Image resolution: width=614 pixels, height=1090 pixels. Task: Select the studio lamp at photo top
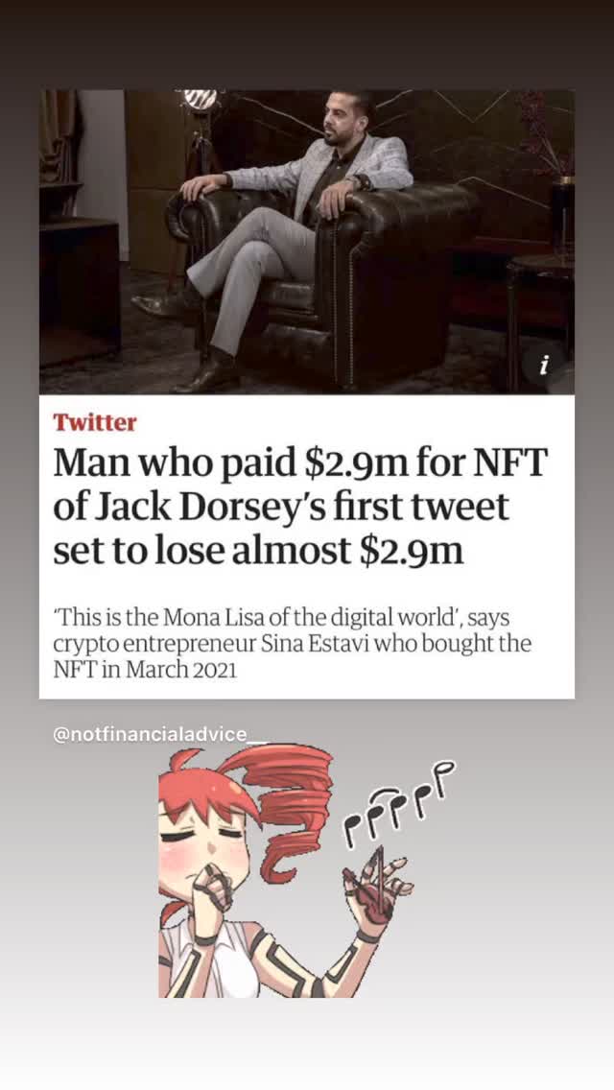point(200,100)
